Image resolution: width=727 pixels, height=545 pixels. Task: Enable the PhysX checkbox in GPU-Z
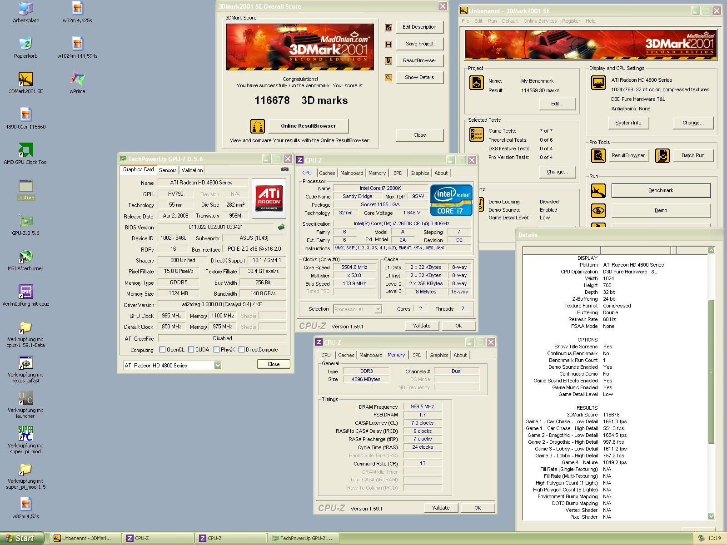(x=216, y=350)
